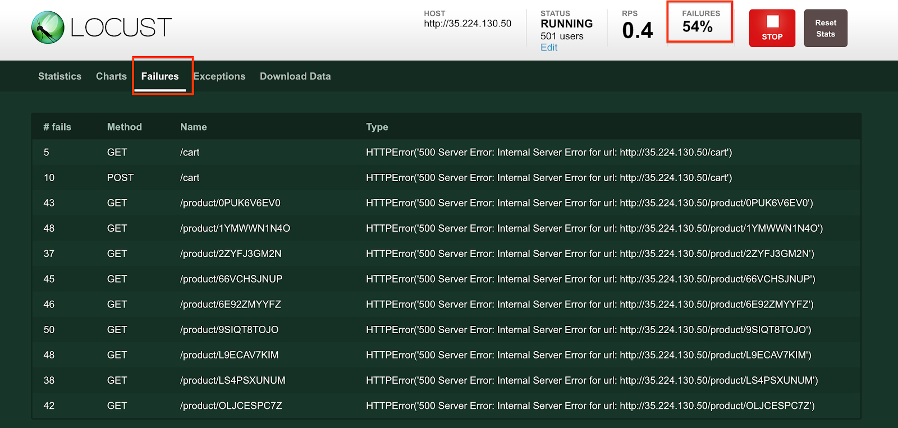Go to the Exceptions tab
The image size is (898, 428).
[219, 76]
